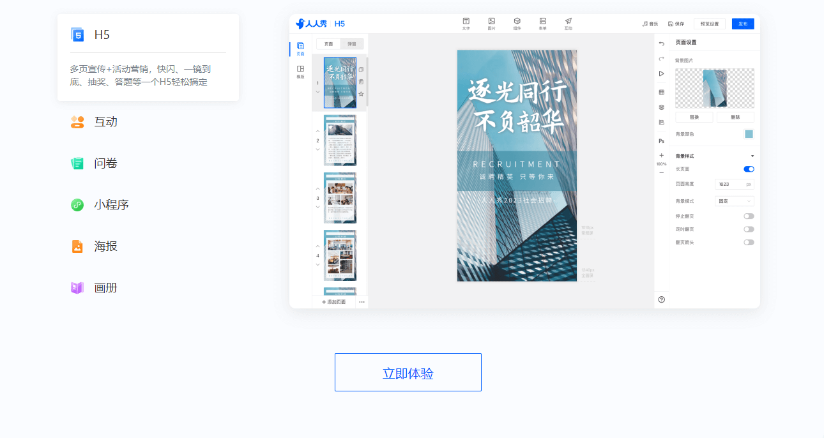Toggle the 长页面 long page switch
The height and width of the screenshot is (438, 824).
click(749, 169)
